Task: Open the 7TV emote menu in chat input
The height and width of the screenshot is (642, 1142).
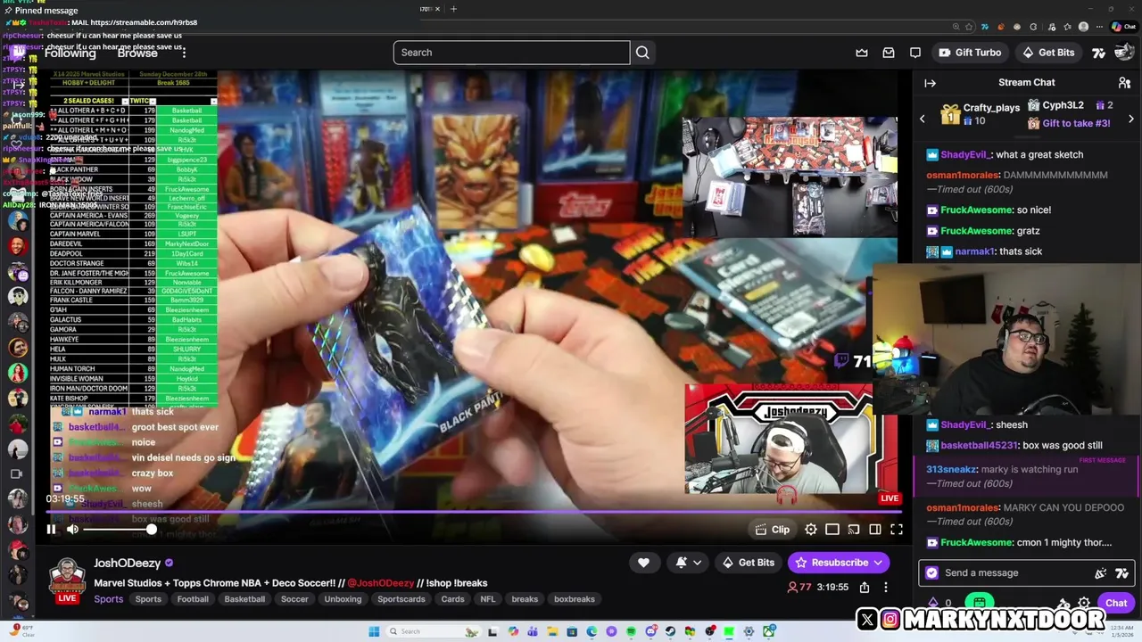Action: point(1121,573)
